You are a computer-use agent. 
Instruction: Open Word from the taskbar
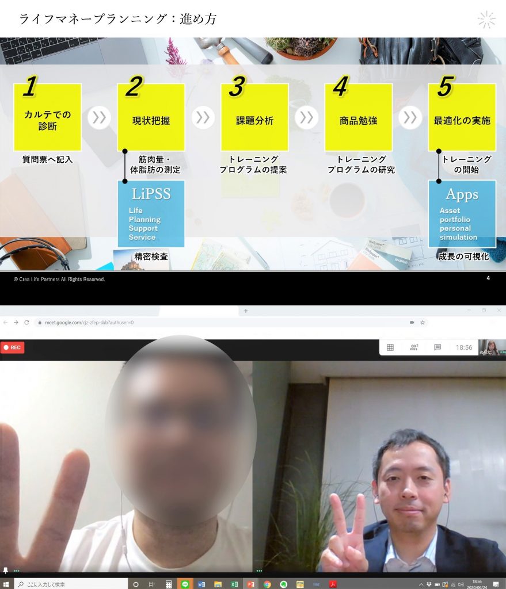[201, 584]
